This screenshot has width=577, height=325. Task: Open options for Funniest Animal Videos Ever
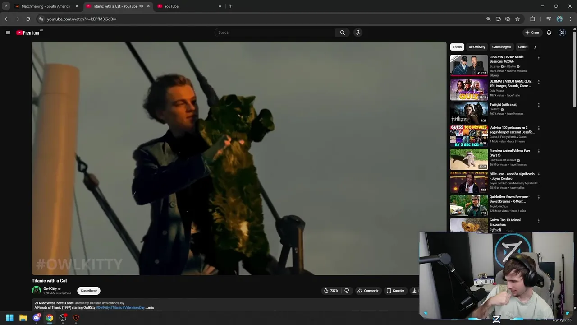[x=539, y=151]
